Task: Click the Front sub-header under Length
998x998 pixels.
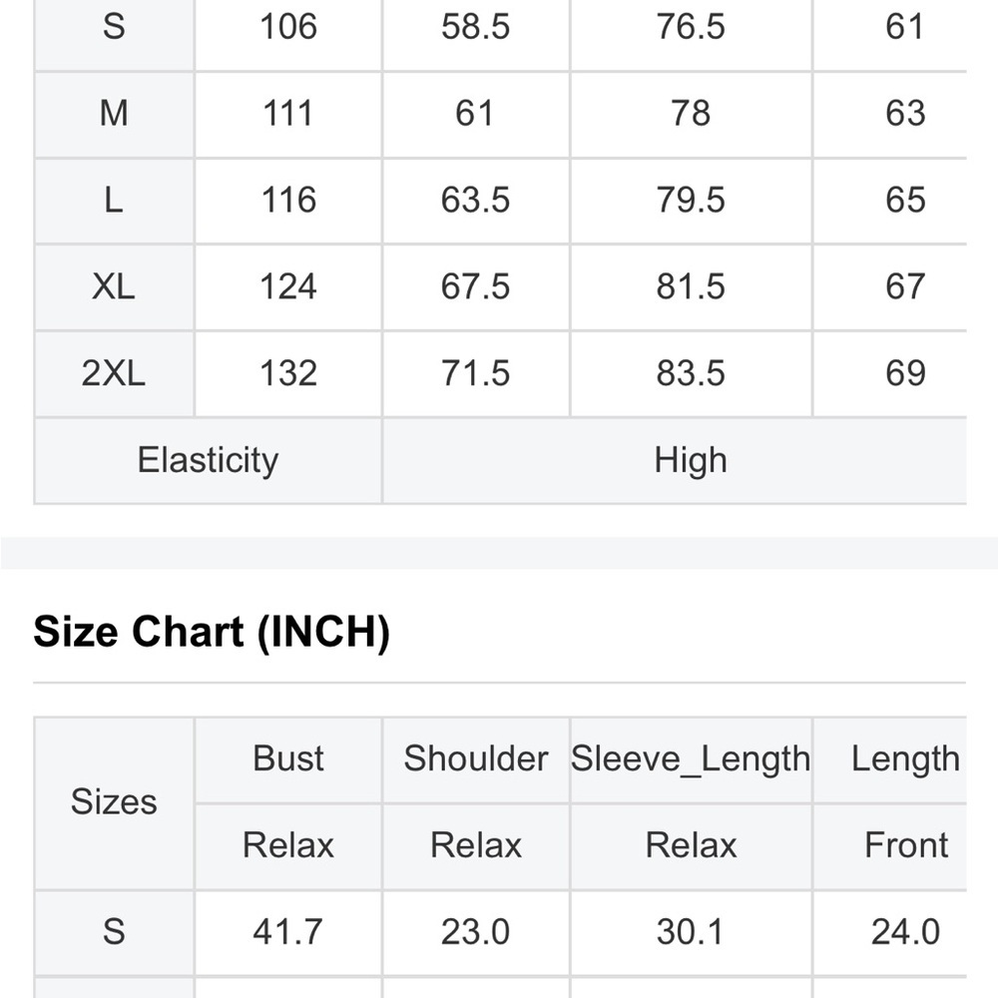Action: 905,845
